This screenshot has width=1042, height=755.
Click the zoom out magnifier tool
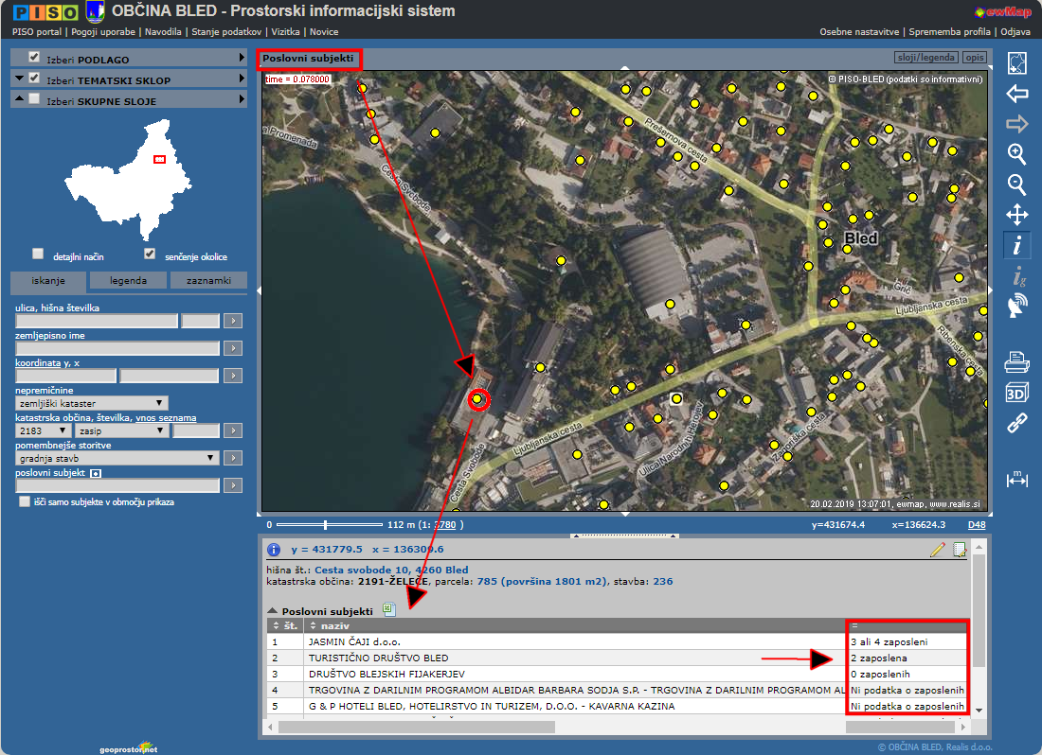(x=1016, y=184)
